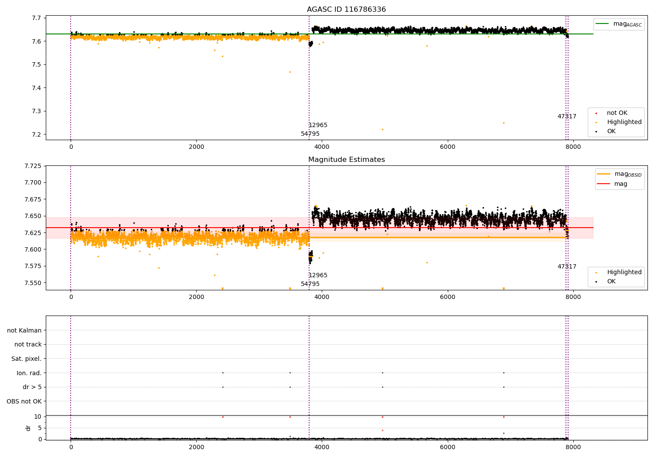The height and width of the screenshot is (457, 654).
Task: Select the 'Magnitude Estimates' plot title
Action: (346, 160)
